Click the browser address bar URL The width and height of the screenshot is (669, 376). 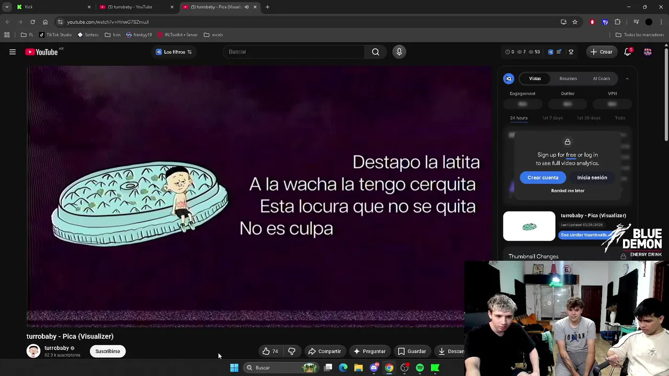click(108, 22)
